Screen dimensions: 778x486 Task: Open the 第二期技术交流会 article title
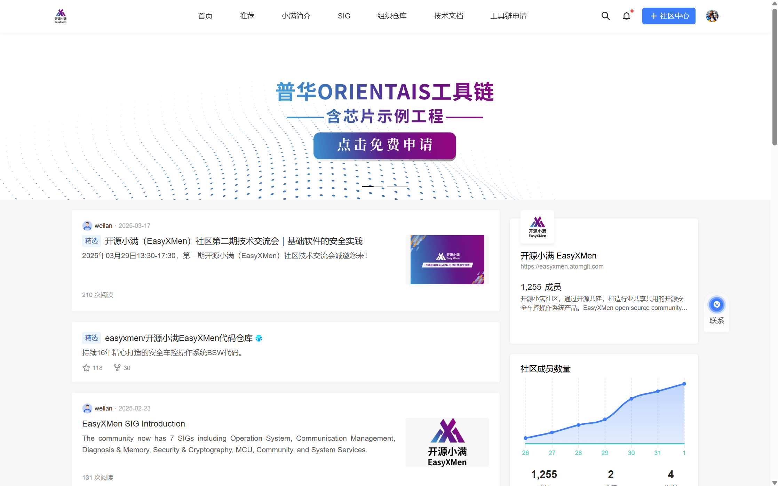point(234,241)
